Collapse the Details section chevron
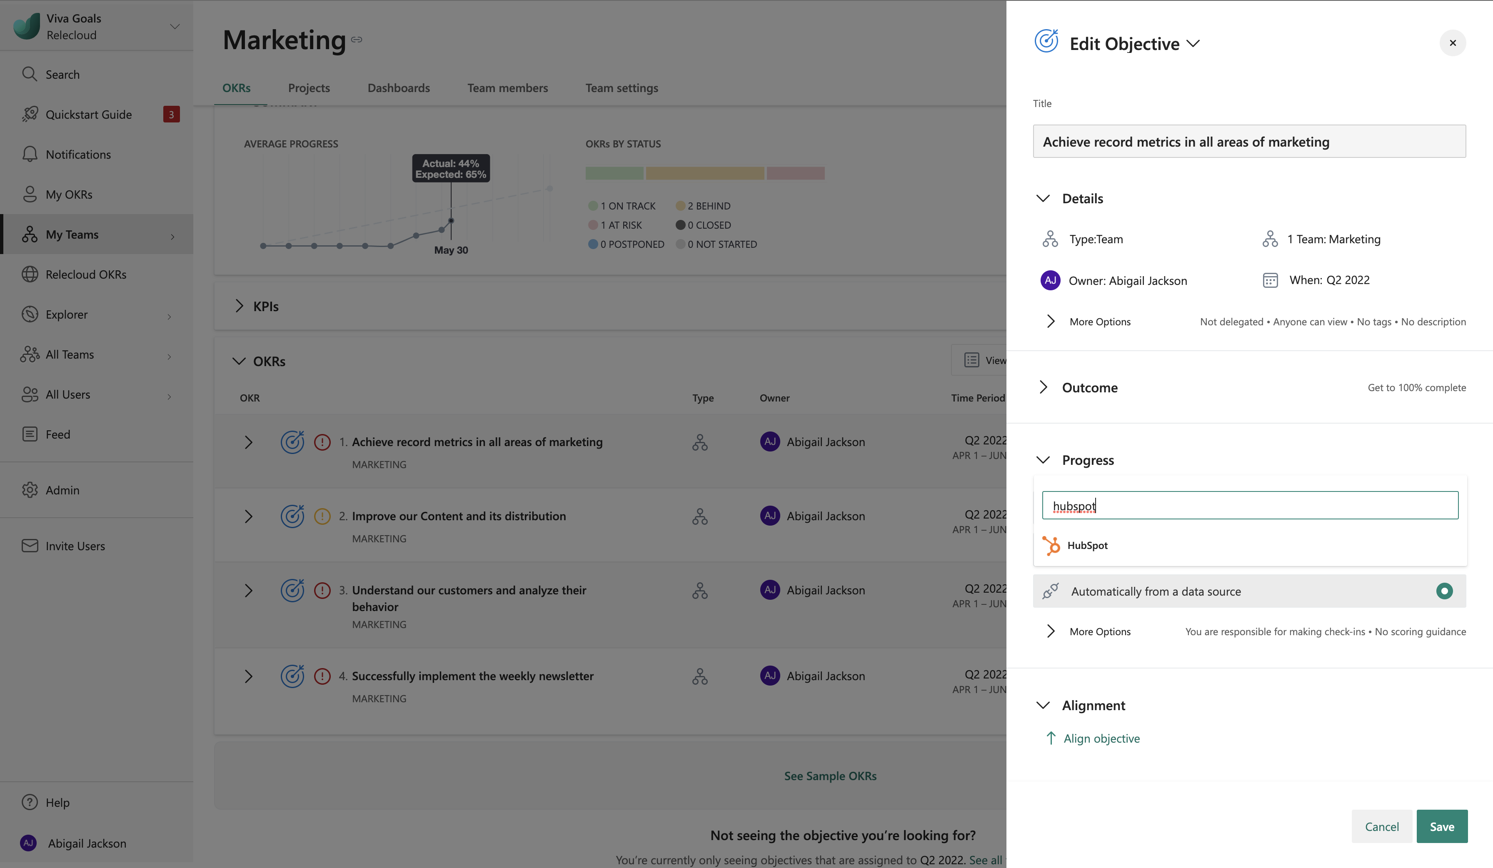Viewport: 1493px width, 868px height. coord(1043,199)
